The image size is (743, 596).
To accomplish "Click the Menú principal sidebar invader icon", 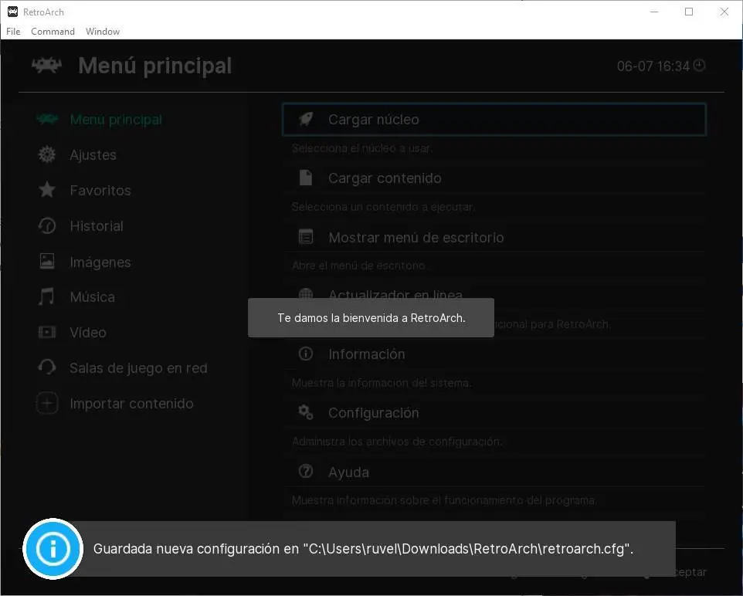I will pyautogui.click(x=47, y=119).
